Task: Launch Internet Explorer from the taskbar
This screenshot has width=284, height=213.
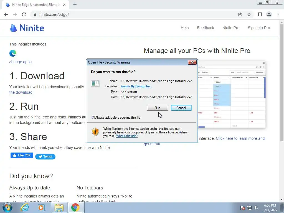Action: point(25,207)
